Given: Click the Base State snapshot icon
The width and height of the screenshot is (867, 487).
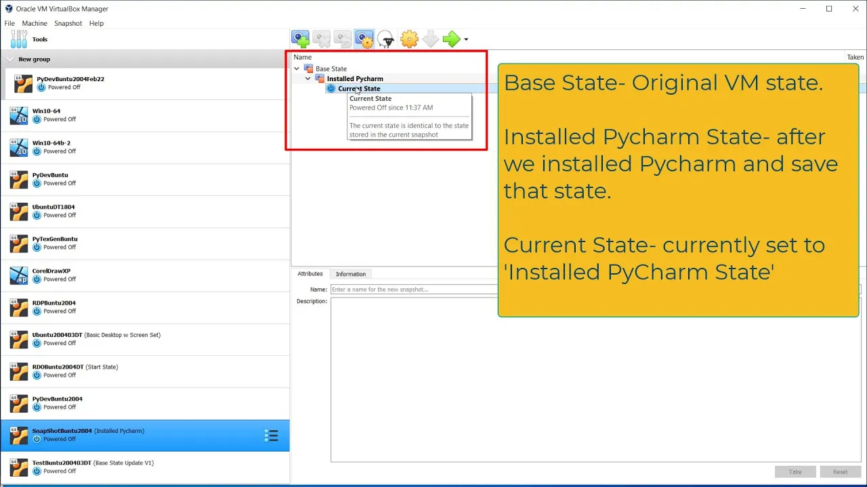Looking at the screenshot, I should (x=309, y=68).
